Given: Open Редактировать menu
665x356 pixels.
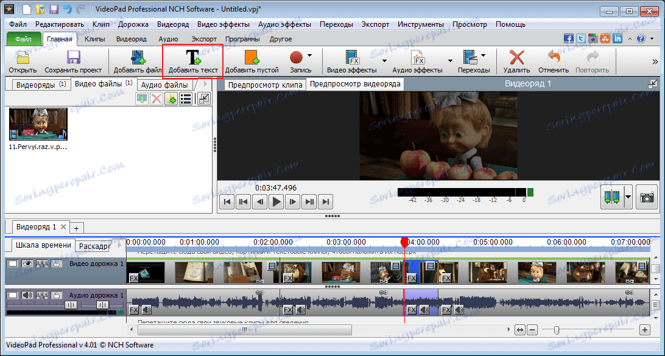Looking at the screenshot, I should [x=60, y=24].
